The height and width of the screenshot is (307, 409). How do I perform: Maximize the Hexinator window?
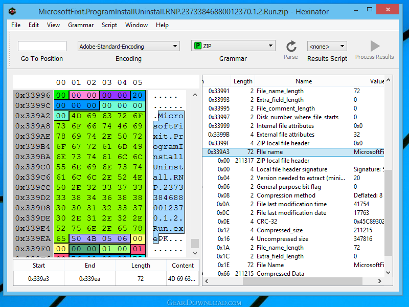pos(370,10)
